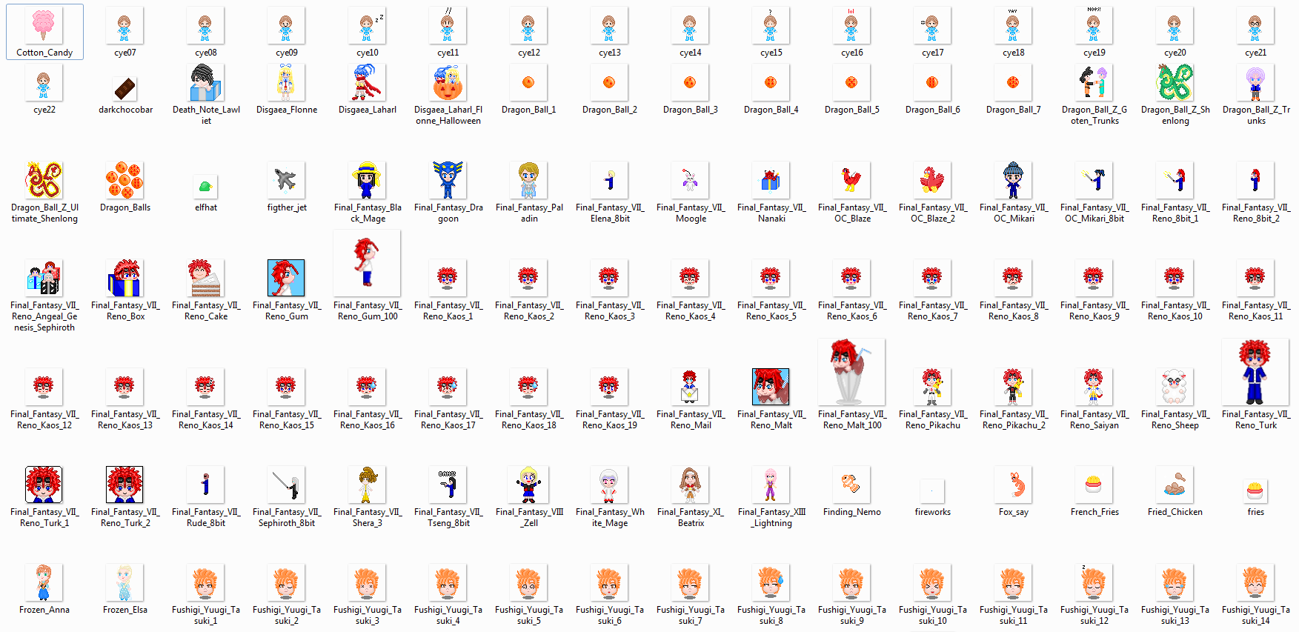This screenshot has width=1299, height=632.
Task: Open the Dragon_Ball_Z_Trunks icon
Action: (x=1255, y=82)
